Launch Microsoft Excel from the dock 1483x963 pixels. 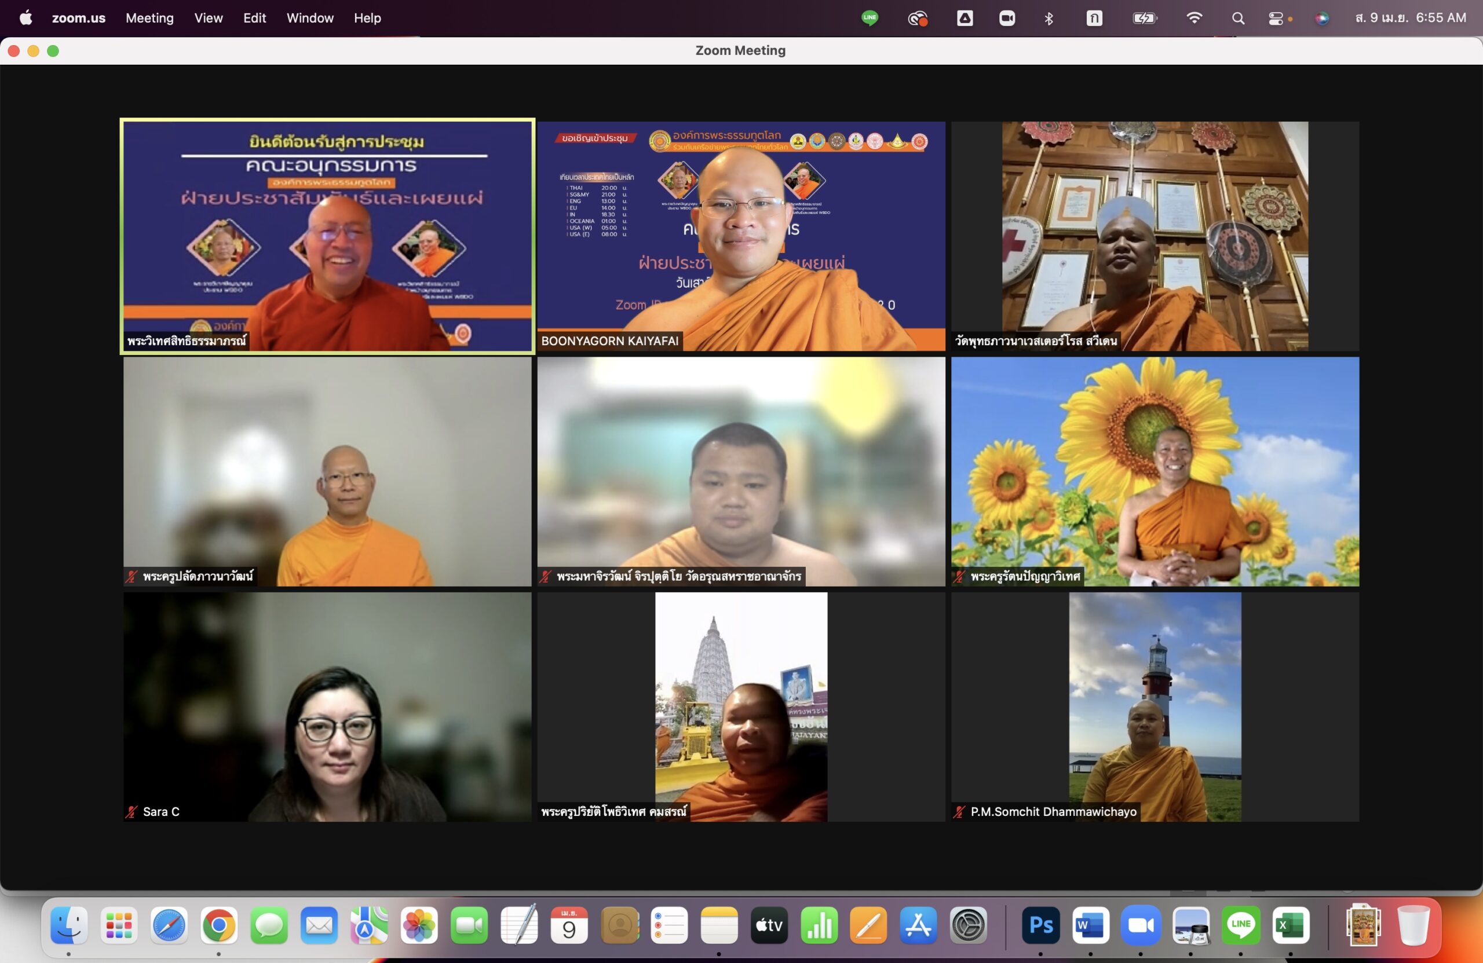pos(1290,925)
